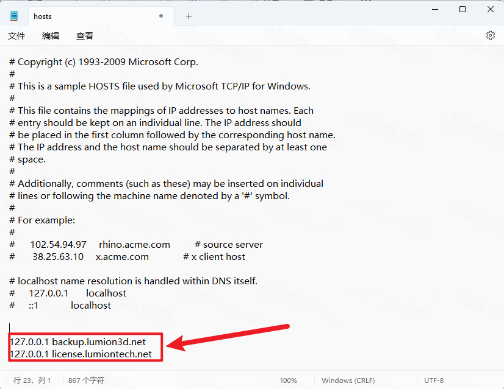Click the x.acme.com example entry

point(122,257)
